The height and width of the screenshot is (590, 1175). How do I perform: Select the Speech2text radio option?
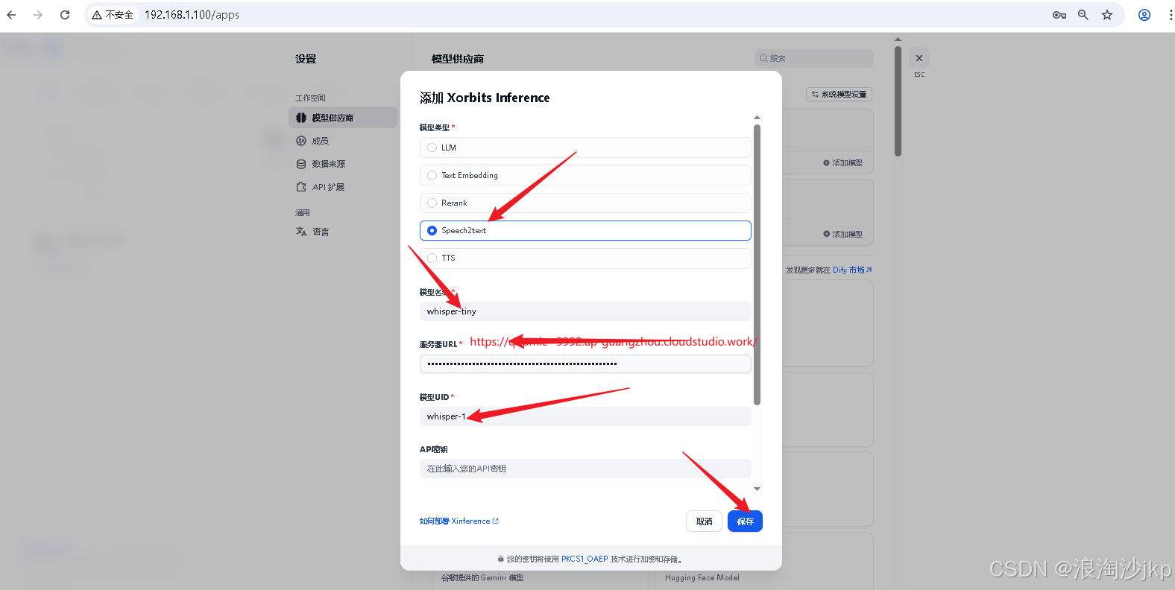pos(585,230)
